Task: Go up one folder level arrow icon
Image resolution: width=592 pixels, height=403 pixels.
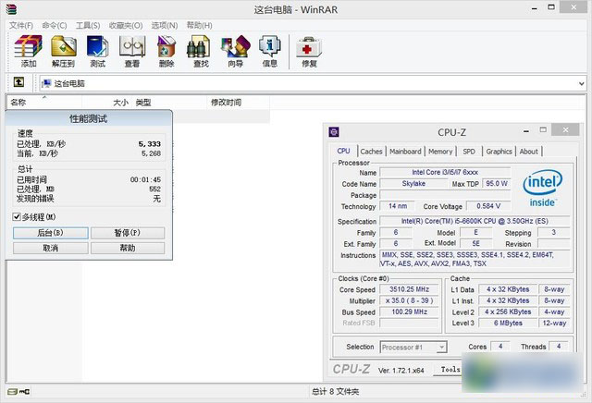Action: [x=18, y=82]
